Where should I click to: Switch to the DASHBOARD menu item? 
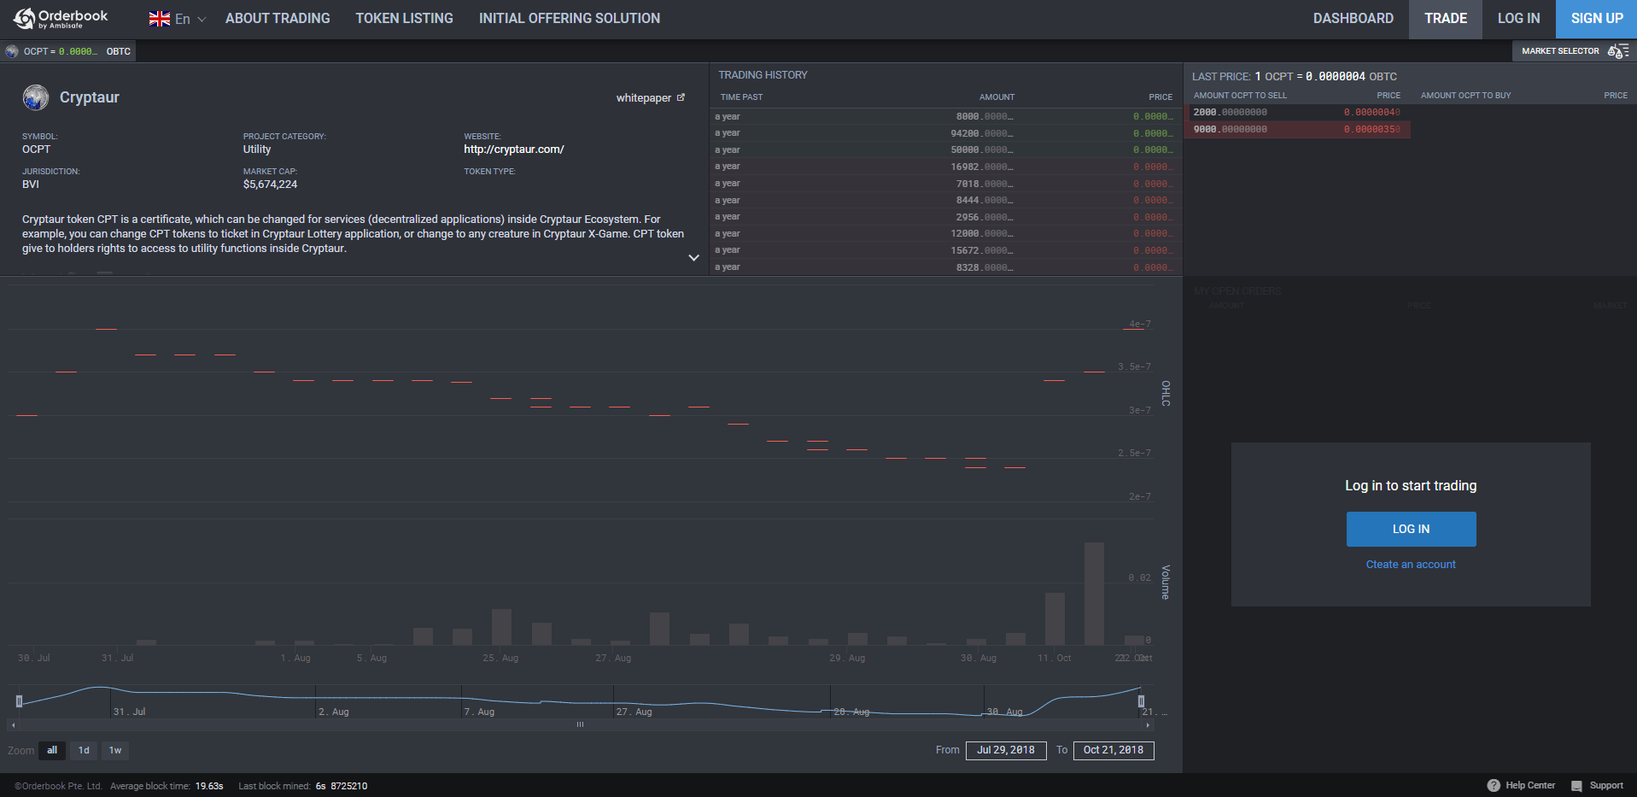(x=1353, y=17)
